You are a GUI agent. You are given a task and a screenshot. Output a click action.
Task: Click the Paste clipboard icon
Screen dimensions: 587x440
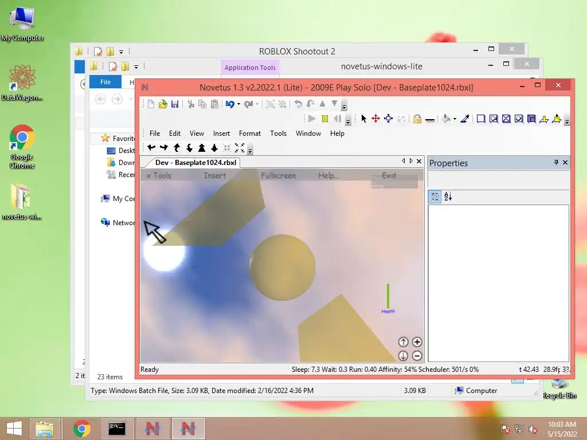click(x=214, y=104)
